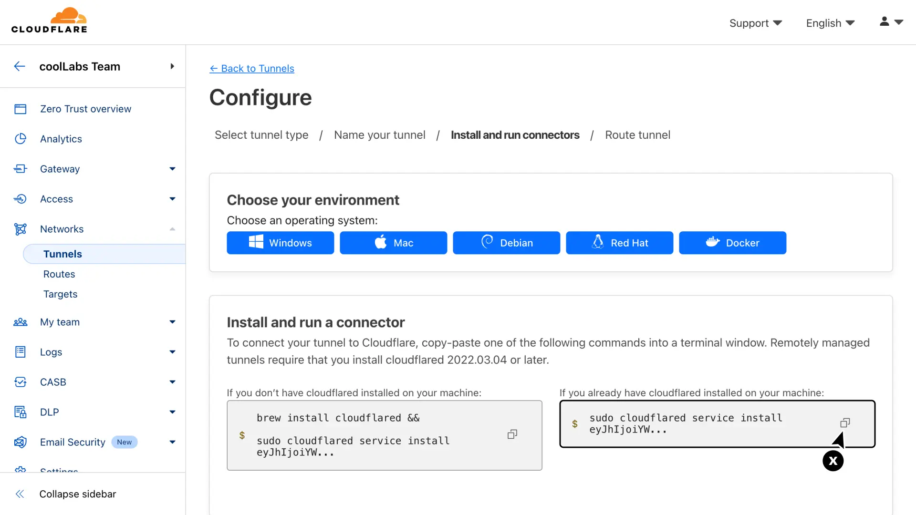Image resolution: width=916 pixels, height=515 pixels.
Task: Copy the sudo cloudflared service install command
Action: (844, 423)
